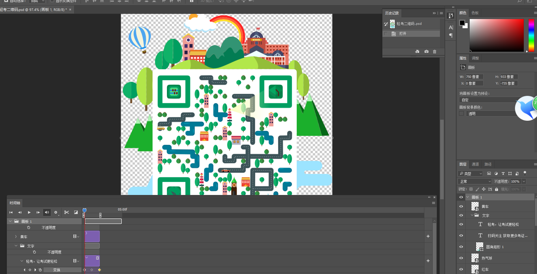Filter layers by shape layers icon
The width and height of the screenshot is (537, 274).
click(x=510, y=173)
